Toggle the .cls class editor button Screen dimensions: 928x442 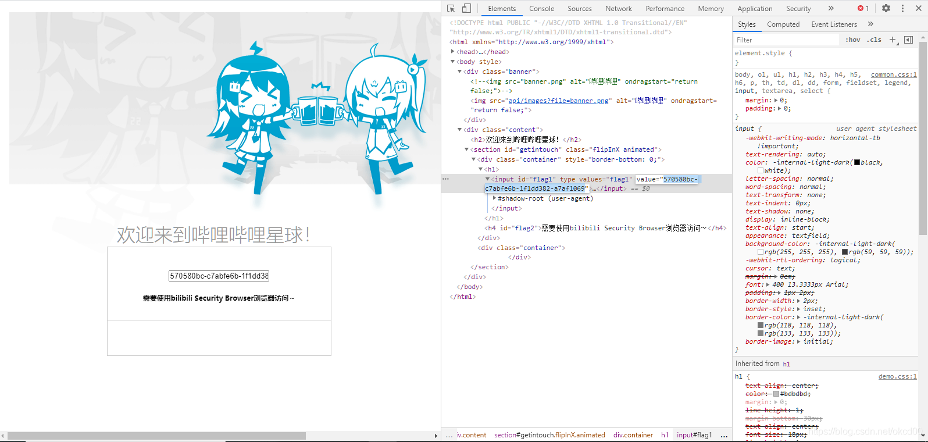(874, 40)
